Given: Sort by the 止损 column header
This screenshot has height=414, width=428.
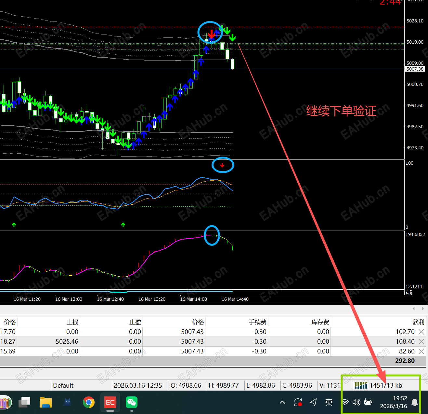Looking at the screenshot, I should 72,322.
